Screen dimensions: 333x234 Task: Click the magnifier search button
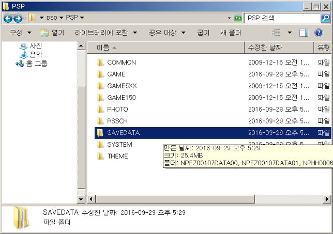[x=326, y=18]
